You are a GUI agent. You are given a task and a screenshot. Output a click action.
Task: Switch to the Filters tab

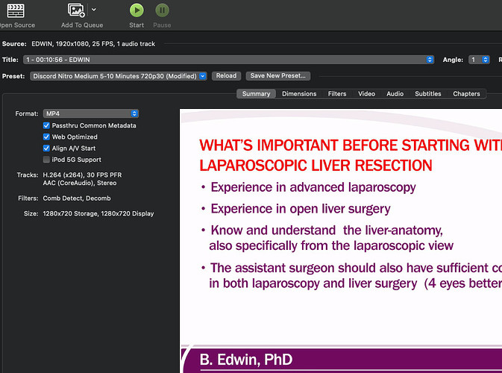click(x=337, y=94)
